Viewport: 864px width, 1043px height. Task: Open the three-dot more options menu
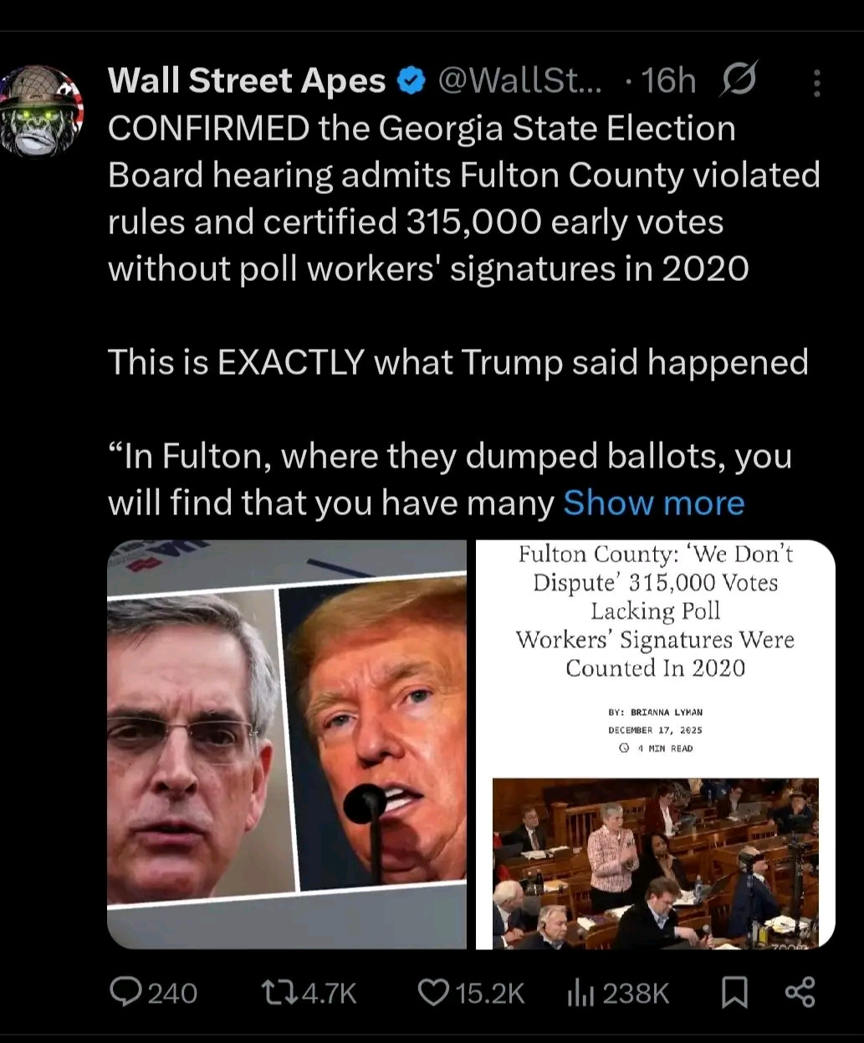tap(816, 82)
